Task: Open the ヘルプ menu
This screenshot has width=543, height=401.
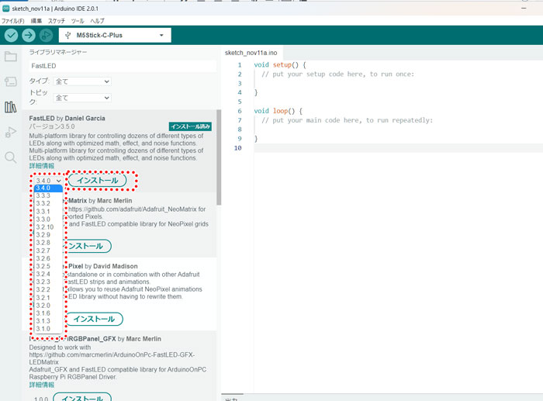Action: click(97, 21)
